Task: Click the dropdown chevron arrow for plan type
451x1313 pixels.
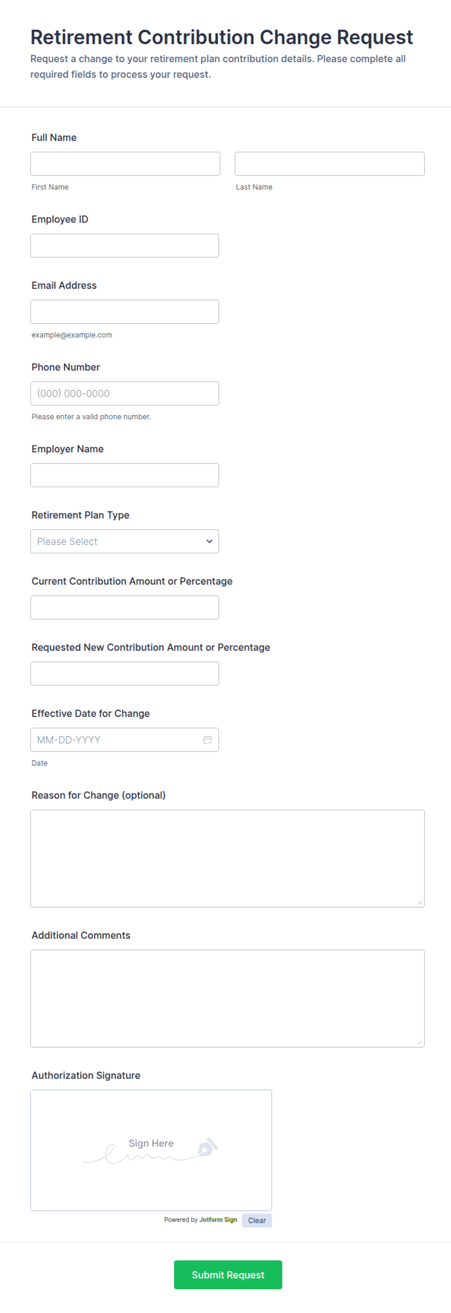Action: coord(209,541)
